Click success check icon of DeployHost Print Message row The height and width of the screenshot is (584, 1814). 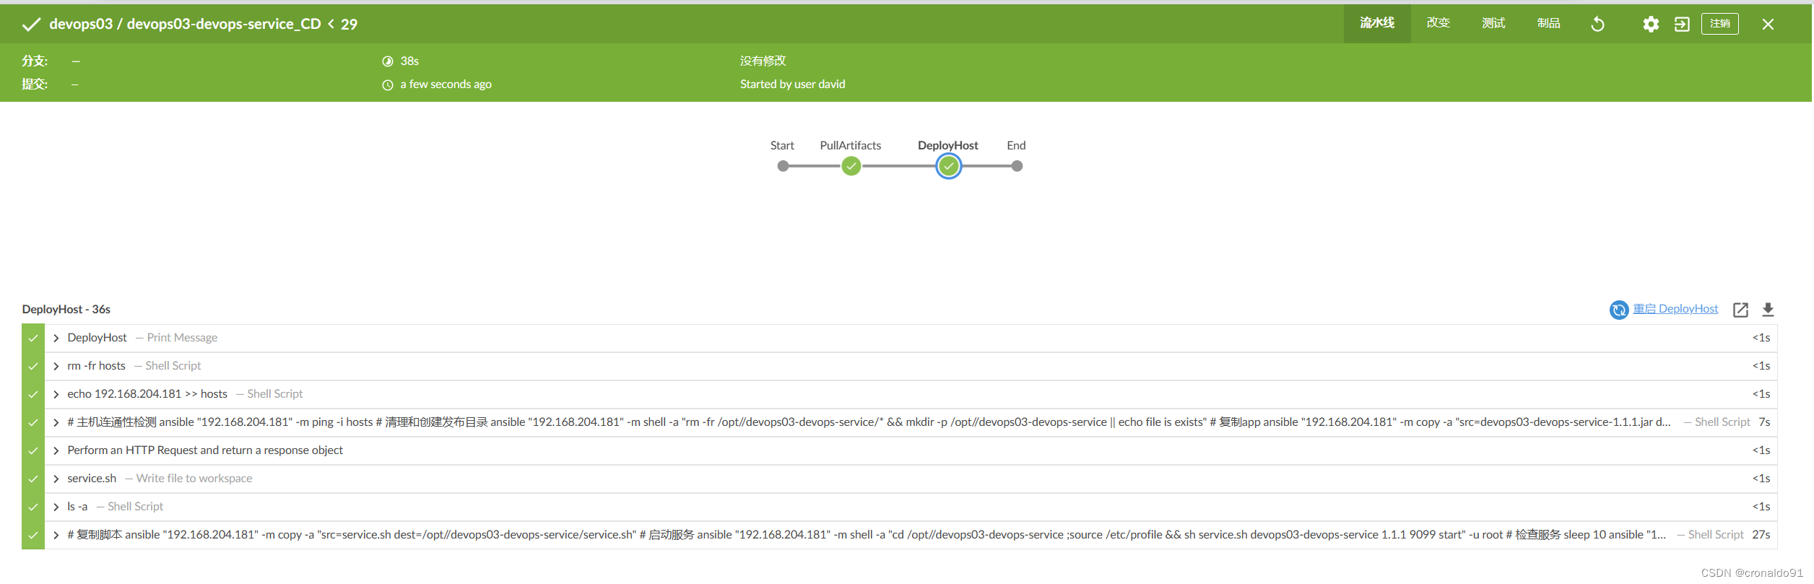(x=33, y=338)
